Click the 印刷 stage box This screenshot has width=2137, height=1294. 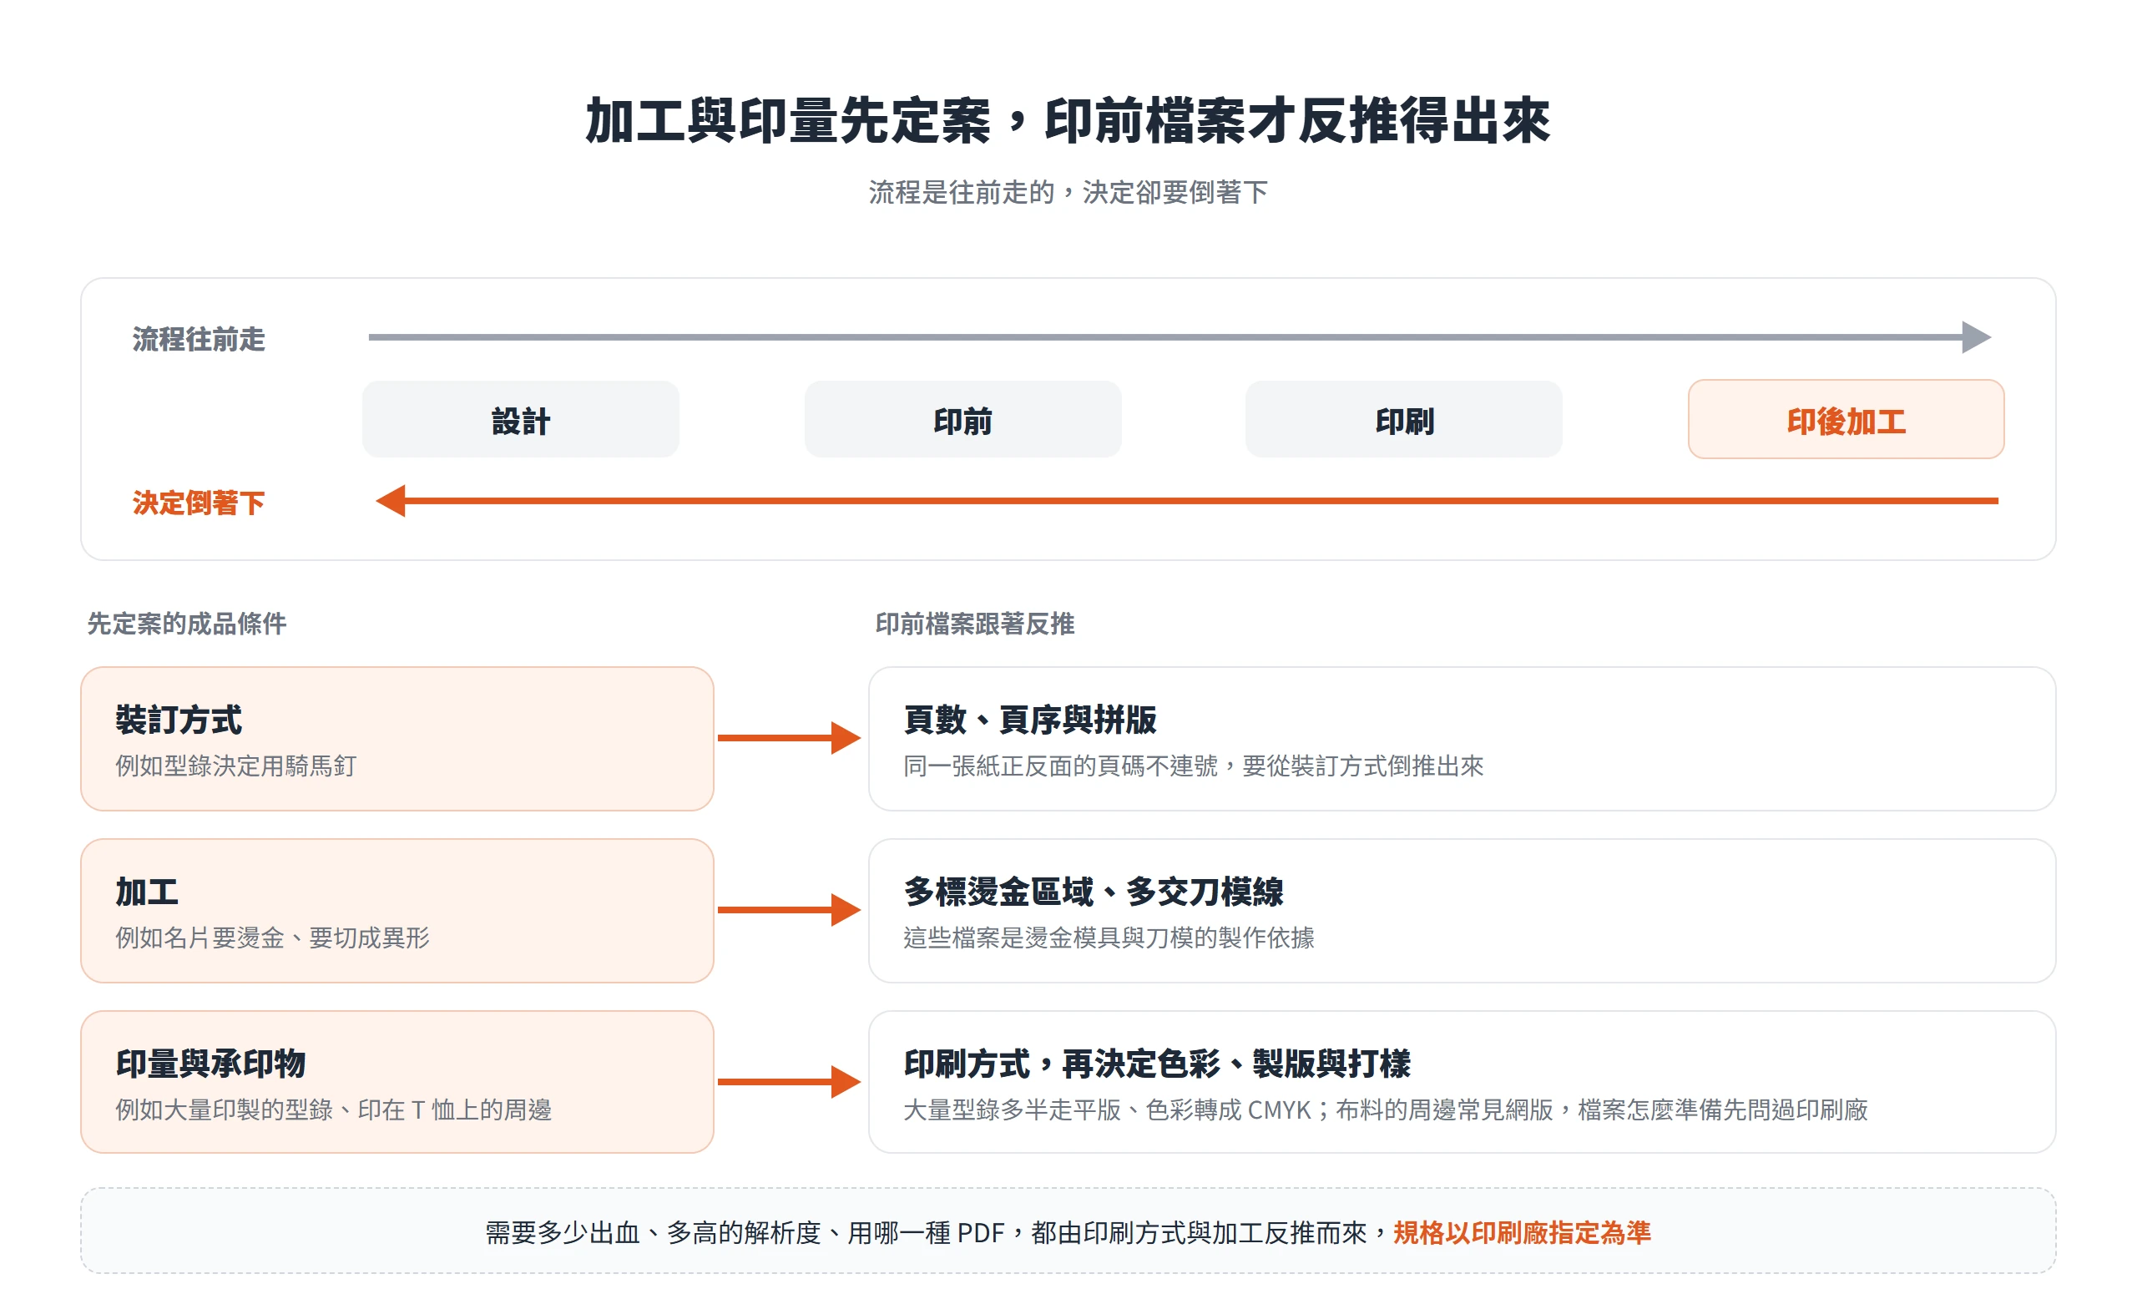click(1404, 420)
